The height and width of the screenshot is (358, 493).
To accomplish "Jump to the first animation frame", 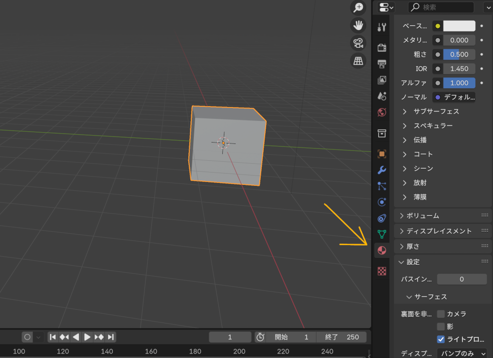I will [53, 337].
